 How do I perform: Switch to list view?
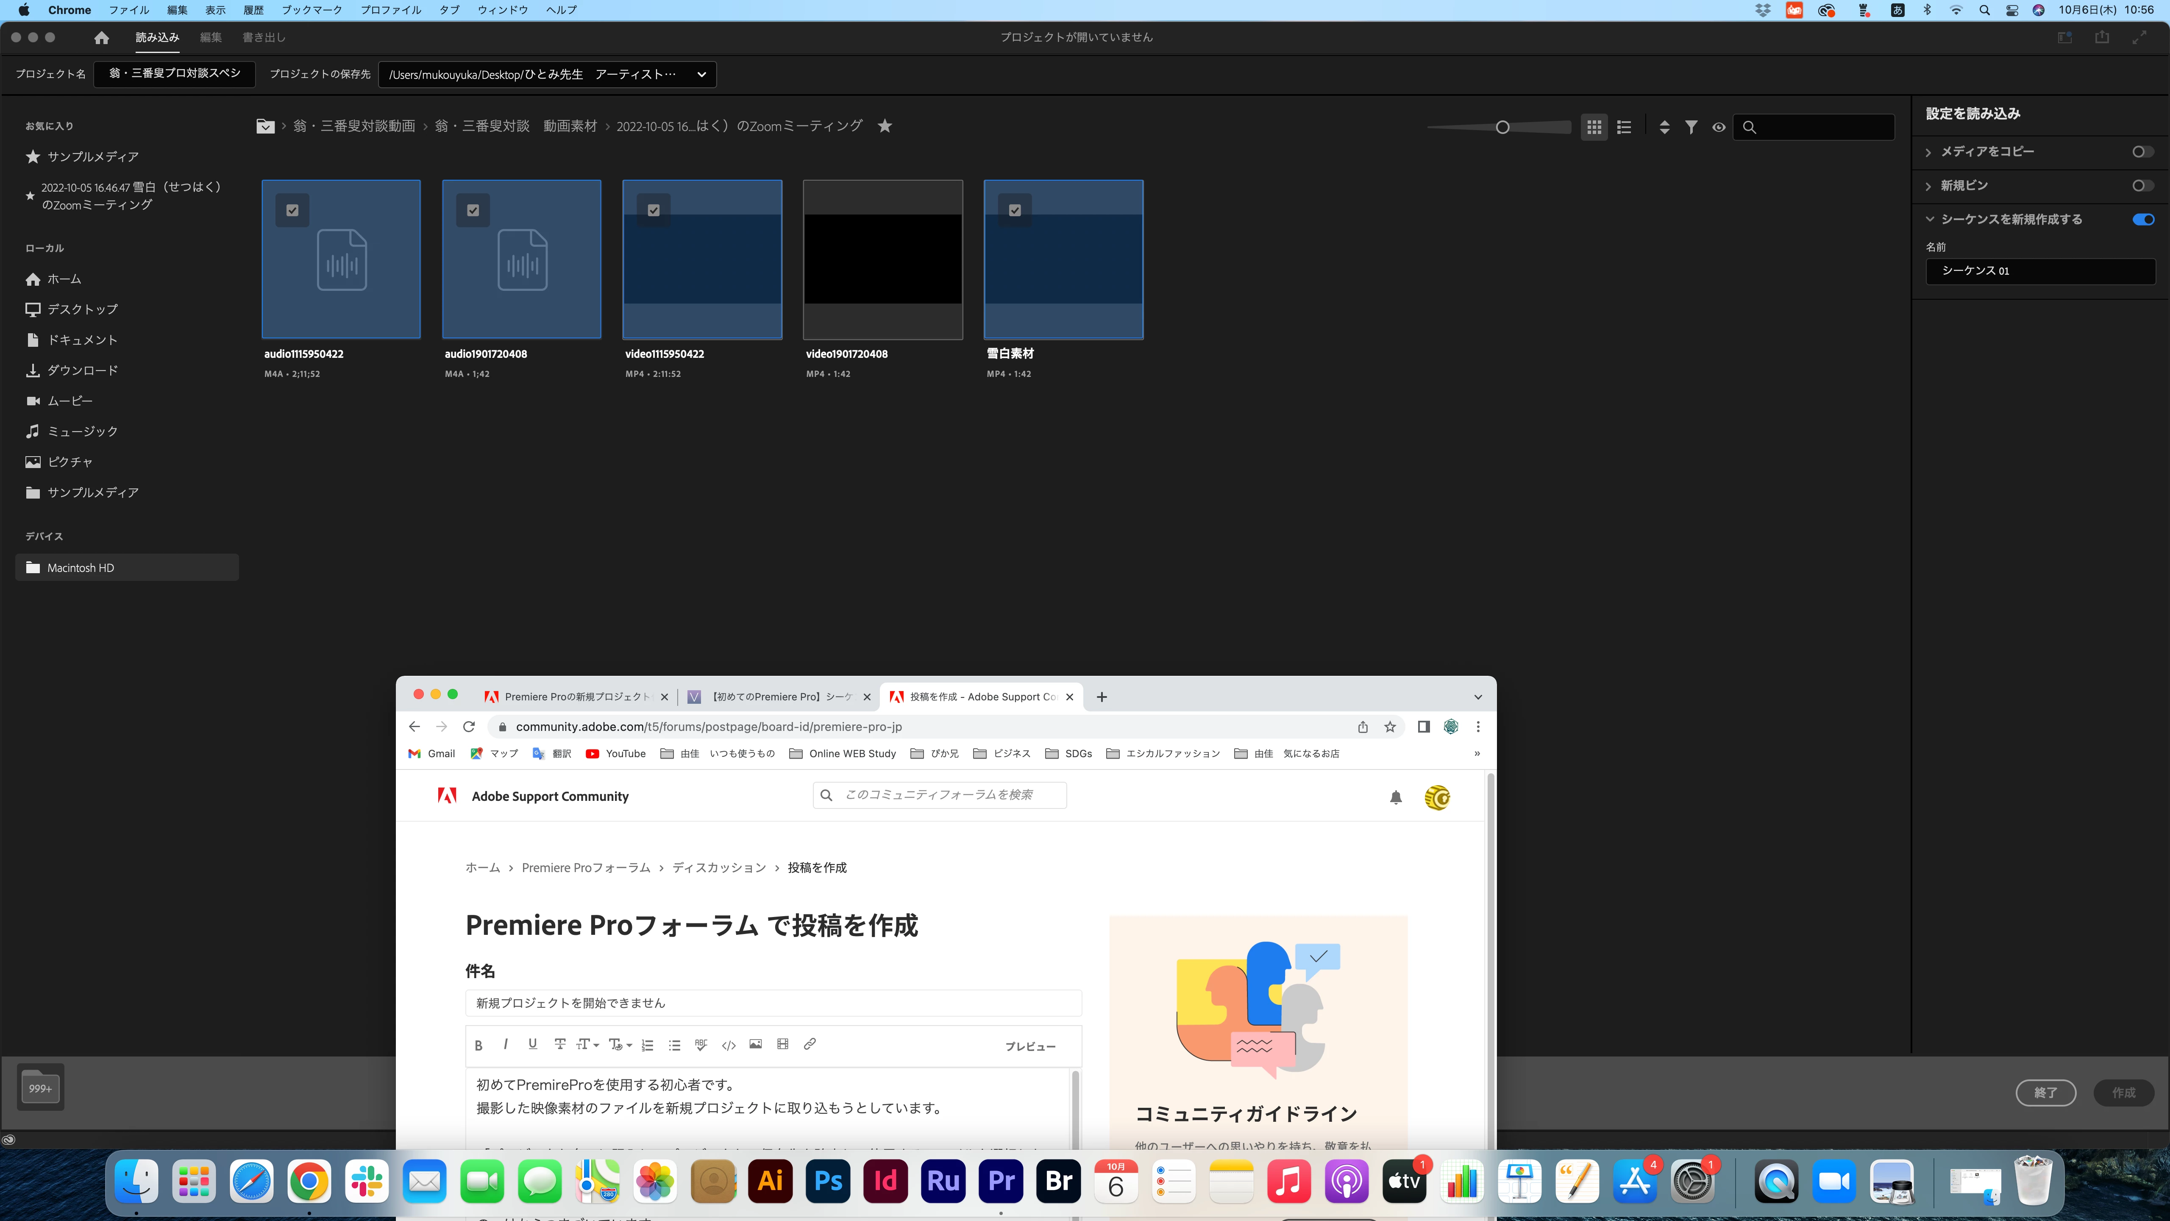1624,127
